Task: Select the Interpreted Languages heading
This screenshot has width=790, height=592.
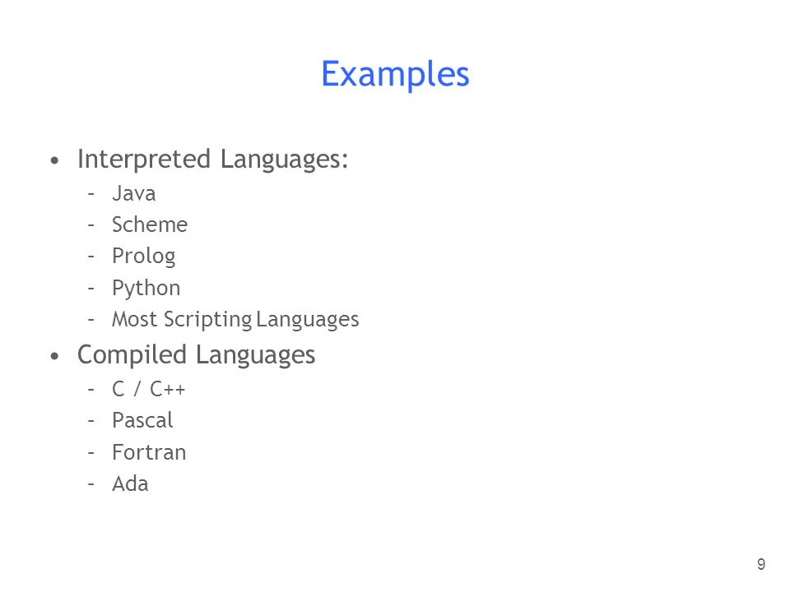Action: (x=212, y=160)
